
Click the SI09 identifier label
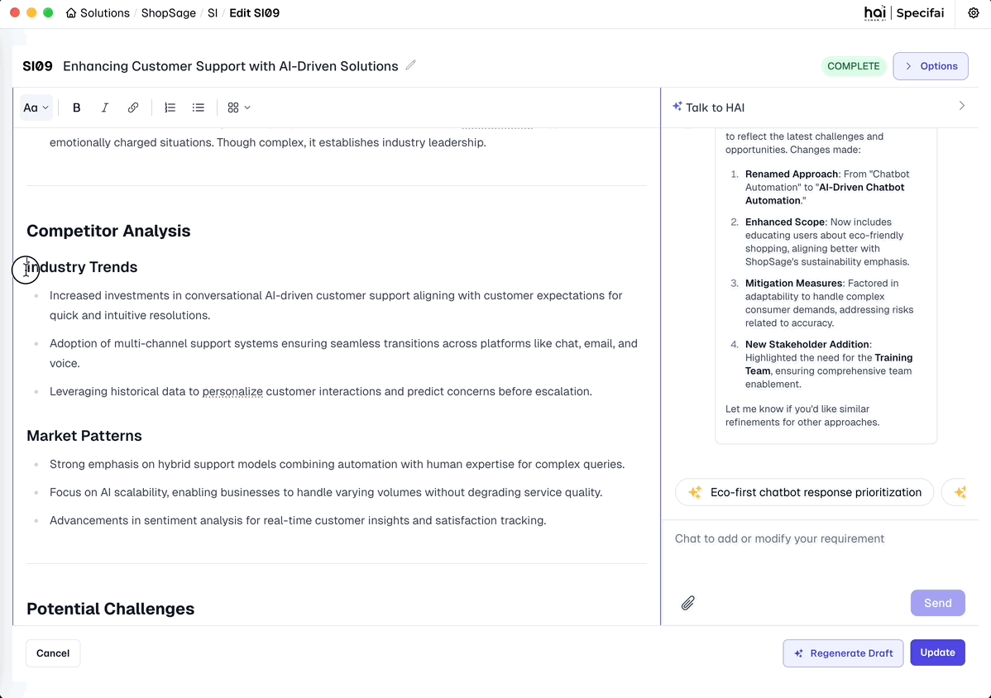(37, 65)
